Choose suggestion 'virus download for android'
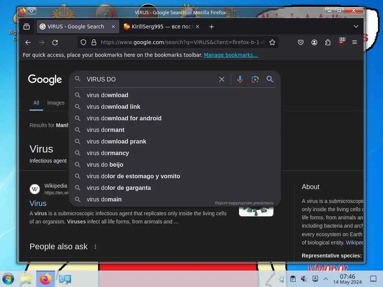The image size is (383, 287). pos(175,118)
